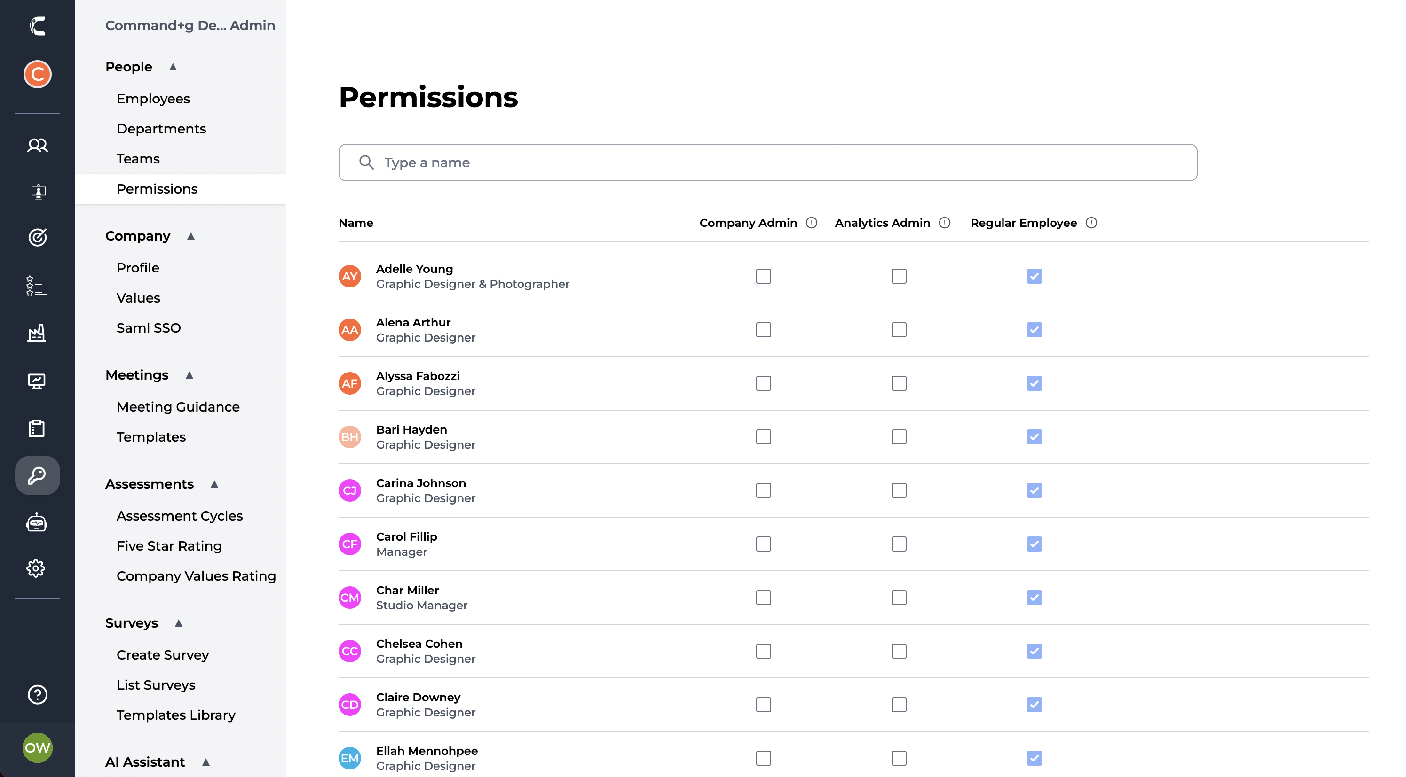
Task: Click the robot AI assistant icon
Action: click(37, 522)
